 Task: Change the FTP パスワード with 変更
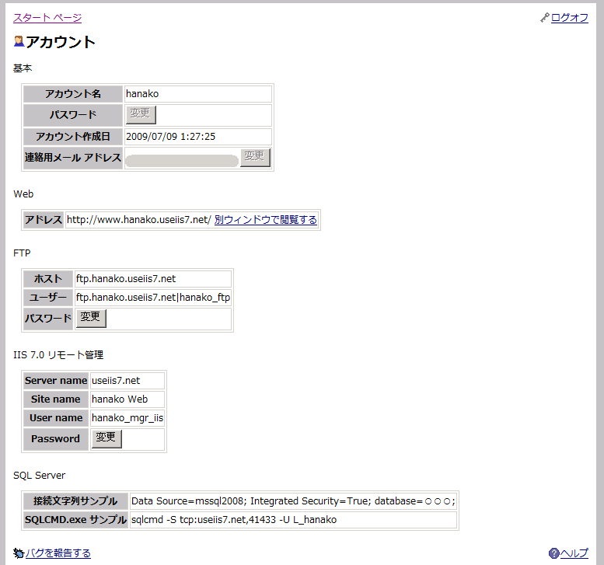[91, 318]
